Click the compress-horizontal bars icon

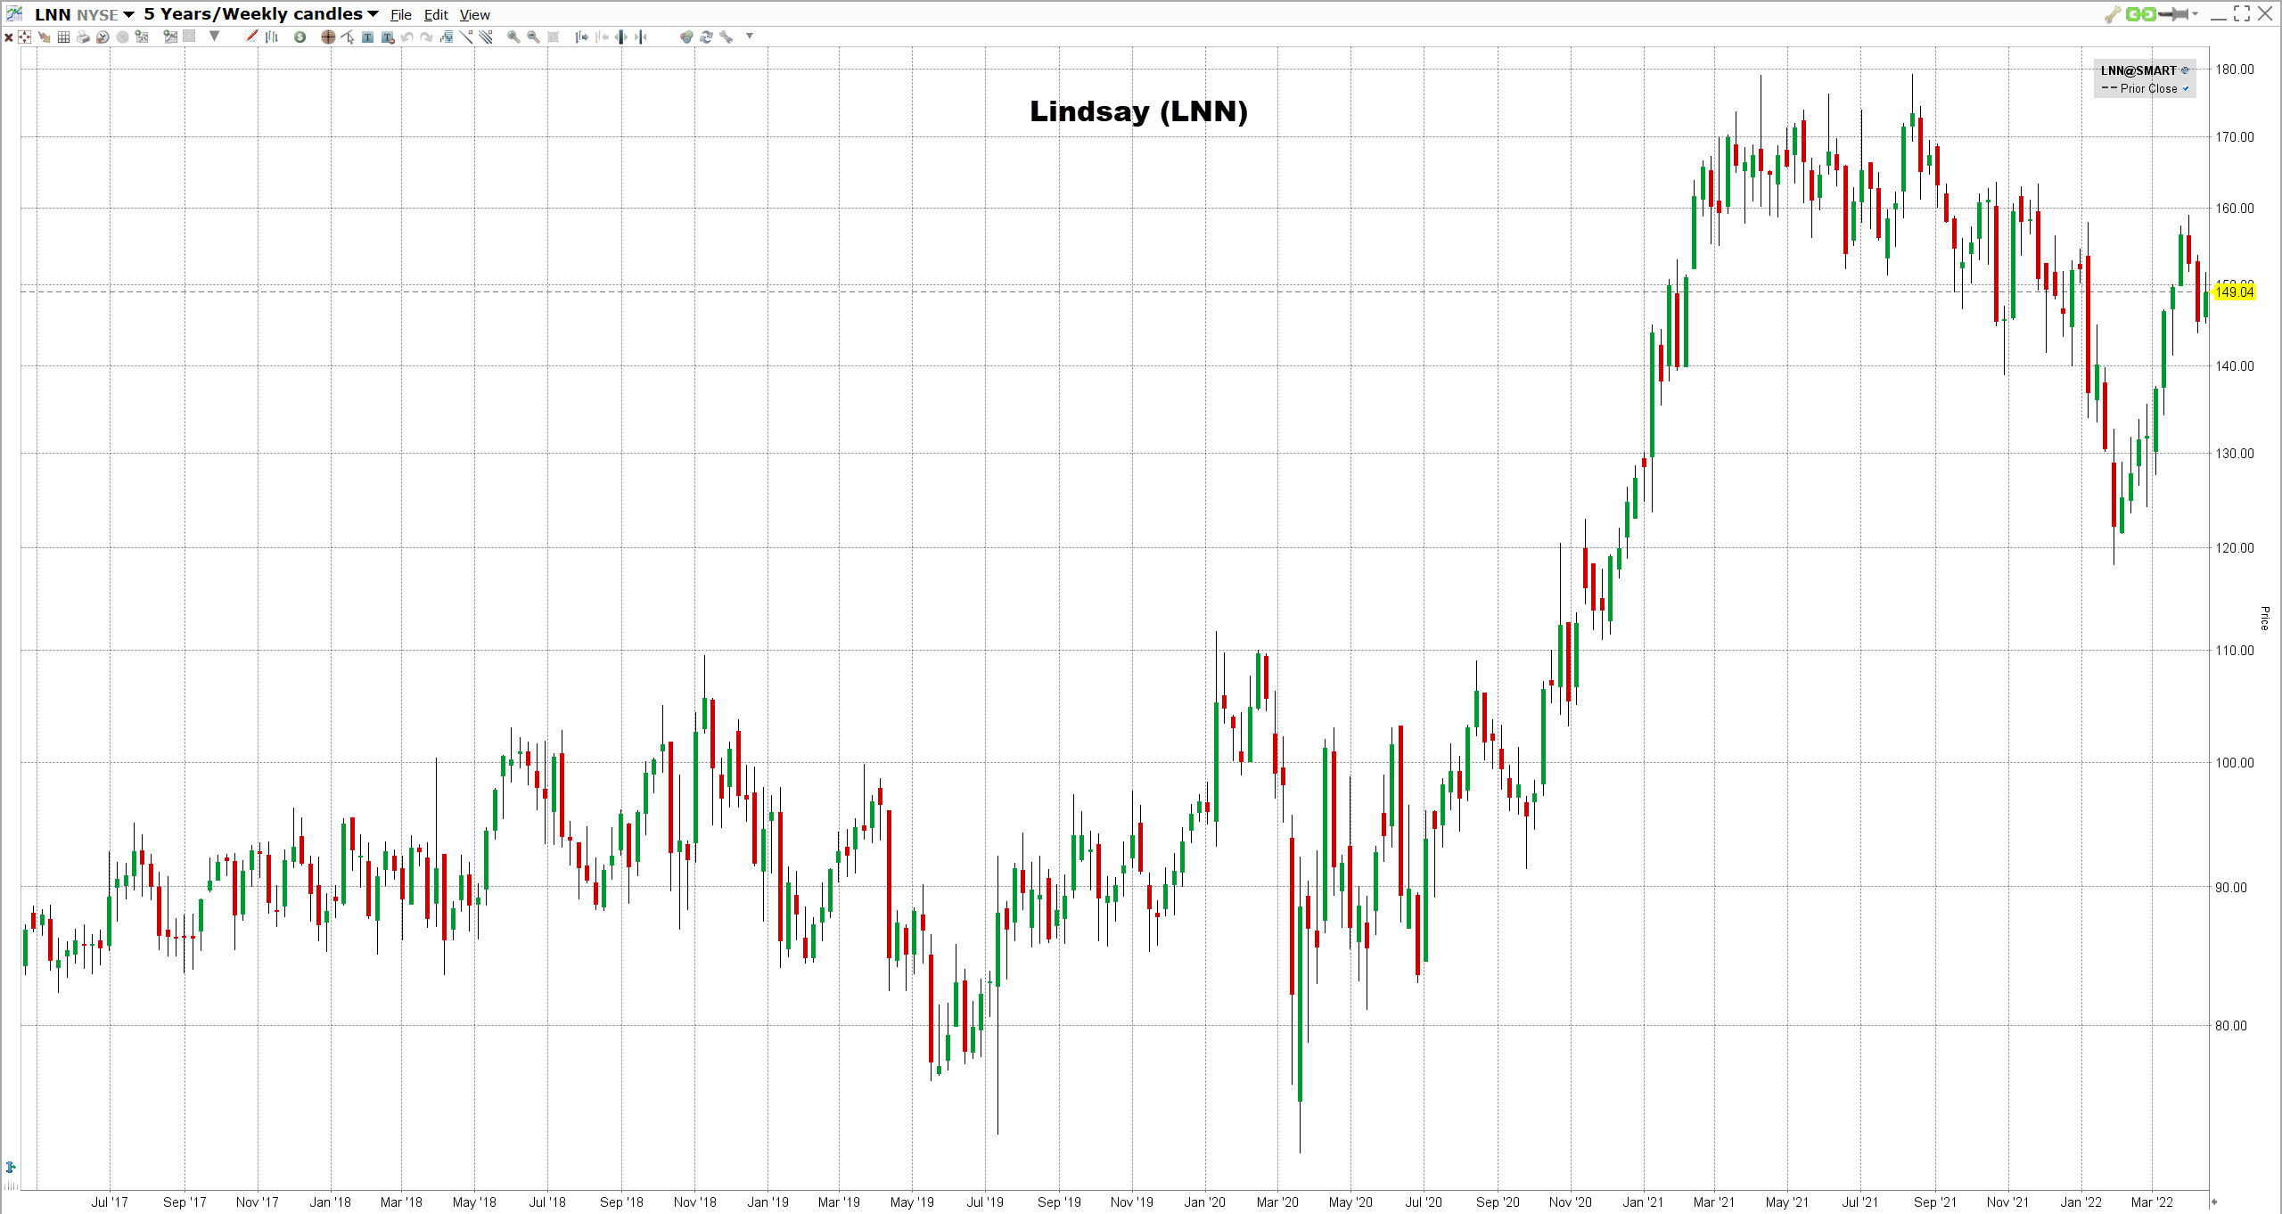coord(641,37)
